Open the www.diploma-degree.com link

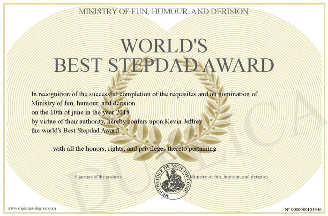[x=32, y=208]
